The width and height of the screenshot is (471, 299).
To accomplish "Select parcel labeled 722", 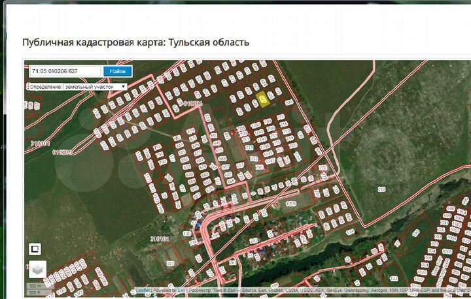I will coord(287,131).
